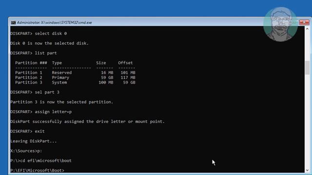Click the 'Partition 3' row label

point(29,82)
